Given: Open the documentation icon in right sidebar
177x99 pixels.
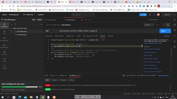Looking at the screenshot, I should pos(175,25).
